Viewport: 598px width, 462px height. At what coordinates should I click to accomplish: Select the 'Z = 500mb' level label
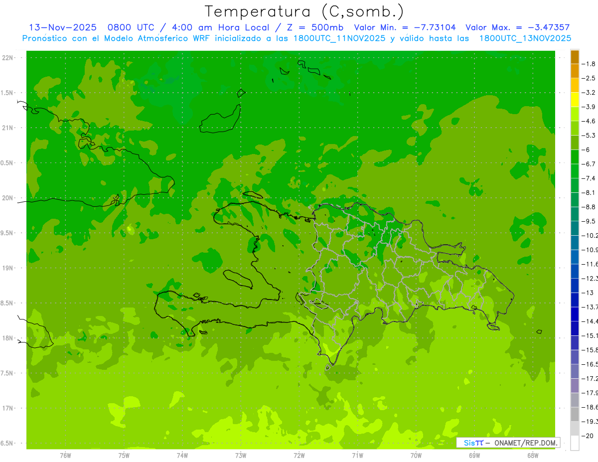tap(312, 27)
